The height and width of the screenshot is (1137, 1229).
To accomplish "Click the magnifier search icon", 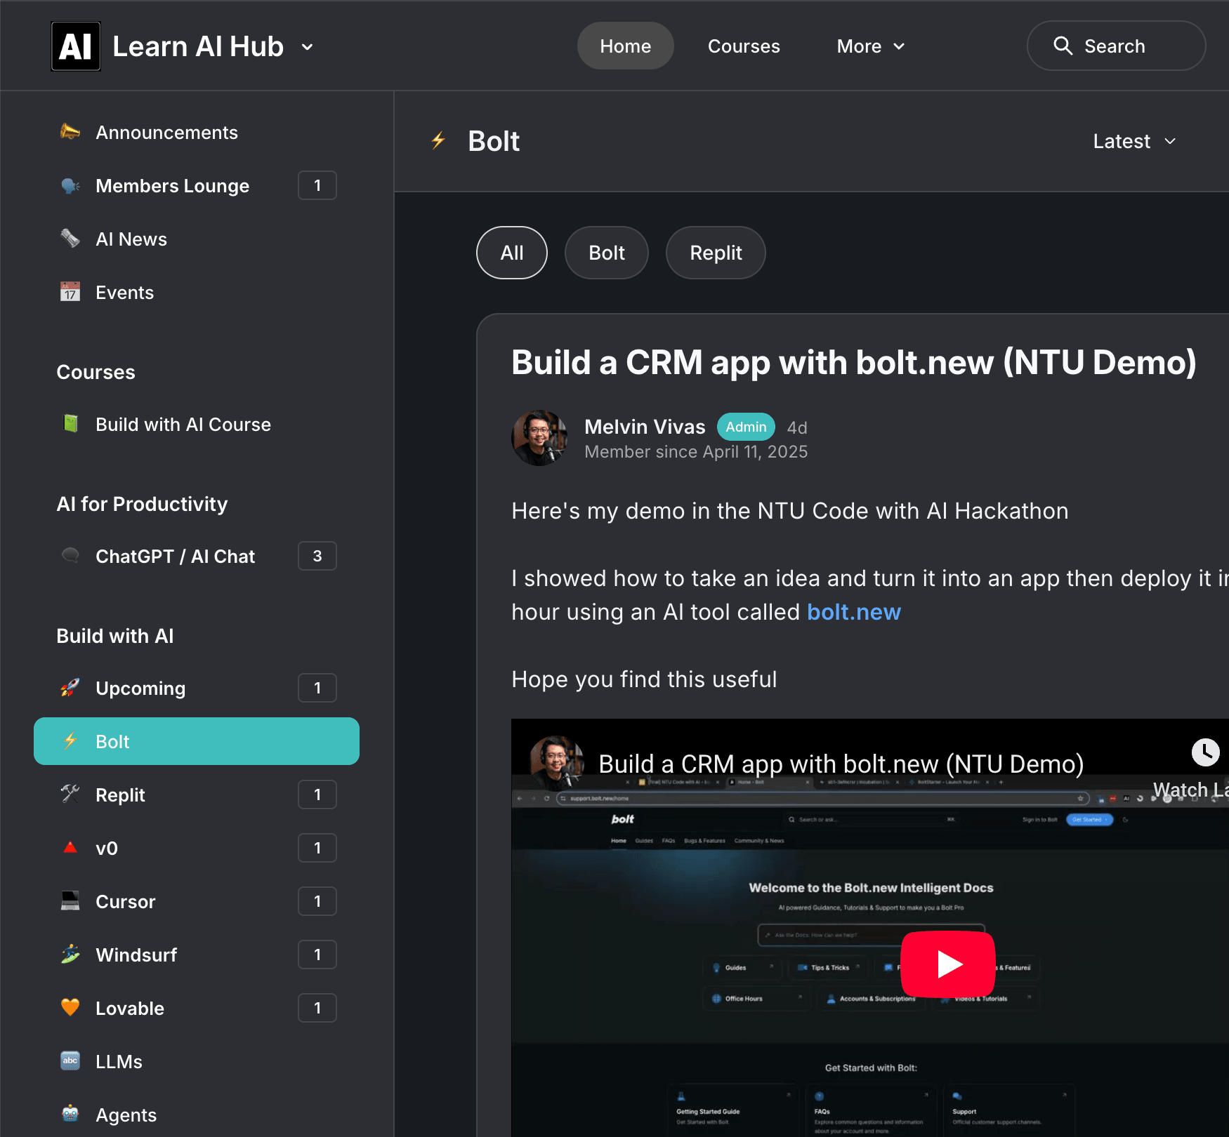I will click(x=1063, y=46).
